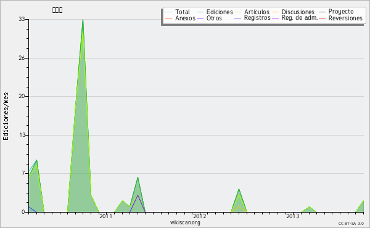Click the Discusiones legend label

tap(298, 12)
